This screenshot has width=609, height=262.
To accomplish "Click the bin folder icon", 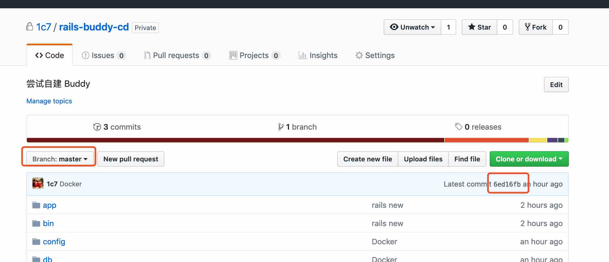I will coord(36,223).
